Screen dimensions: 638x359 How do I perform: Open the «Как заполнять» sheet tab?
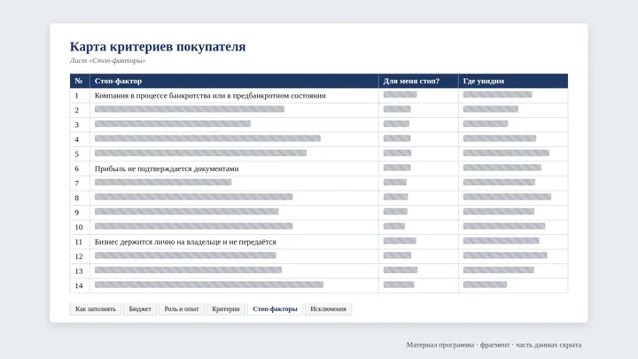tap(95, 309)
